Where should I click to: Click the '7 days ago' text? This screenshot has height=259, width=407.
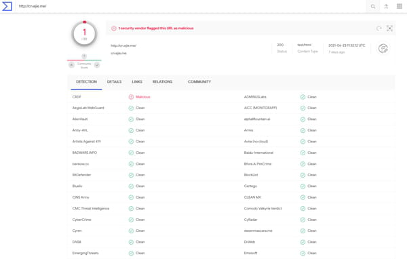(336, 52)
